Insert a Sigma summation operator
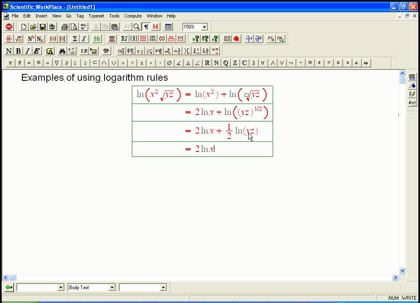420x303 pixels. coord(75,39)
